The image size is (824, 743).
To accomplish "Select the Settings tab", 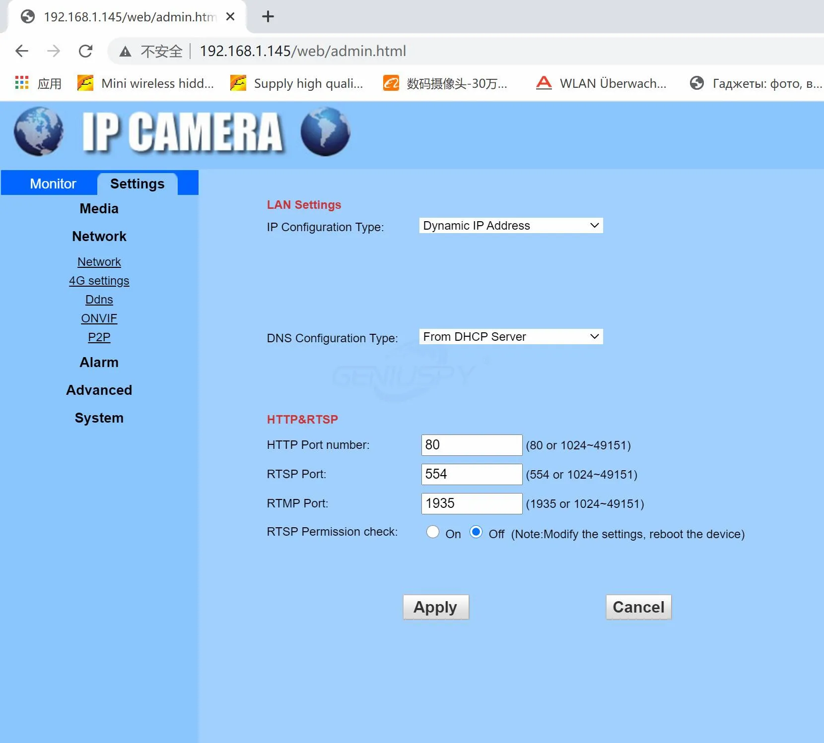I will point(137,184).
